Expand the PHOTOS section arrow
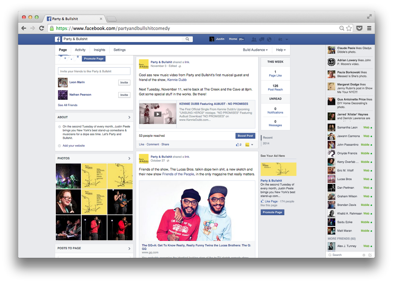393x283 pixels. click(129, 158)
